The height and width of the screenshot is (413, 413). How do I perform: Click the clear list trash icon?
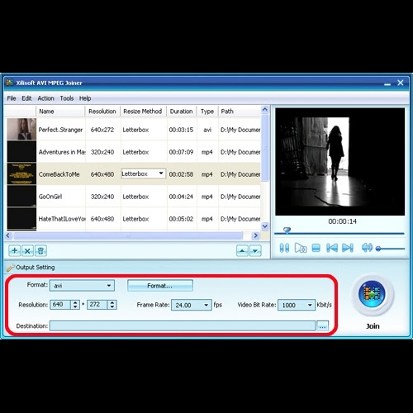(x=40, y=251)
